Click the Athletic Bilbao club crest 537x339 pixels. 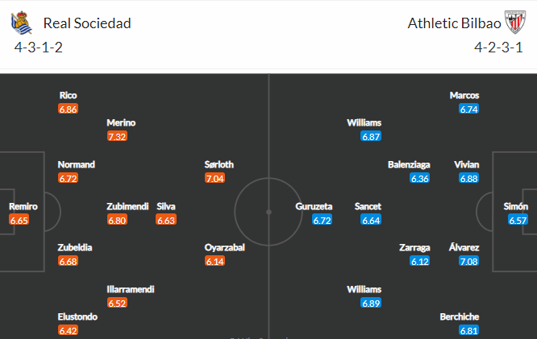[515, 23]
